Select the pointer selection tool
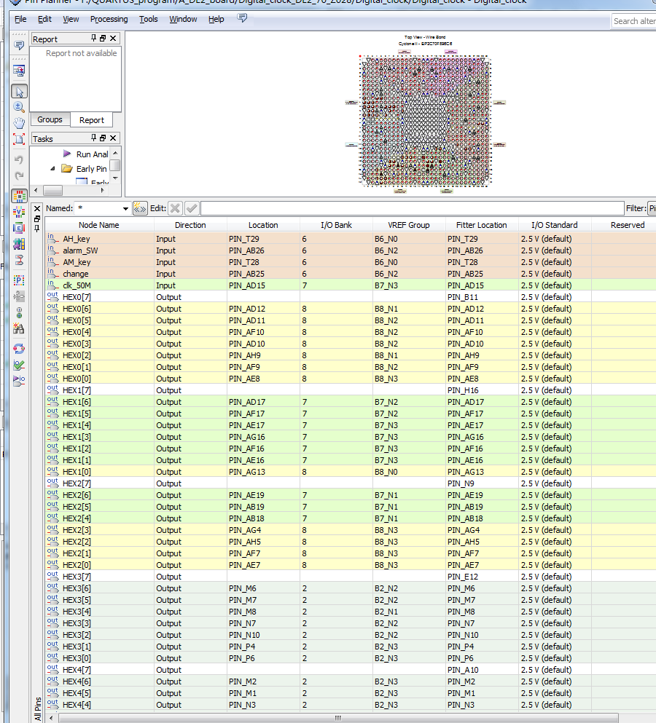 (x=20, y=92)
